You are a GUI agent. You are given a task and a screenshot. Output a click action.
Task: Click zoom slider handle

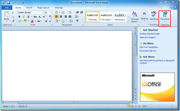pyautogui.click(x=160, y=106)
